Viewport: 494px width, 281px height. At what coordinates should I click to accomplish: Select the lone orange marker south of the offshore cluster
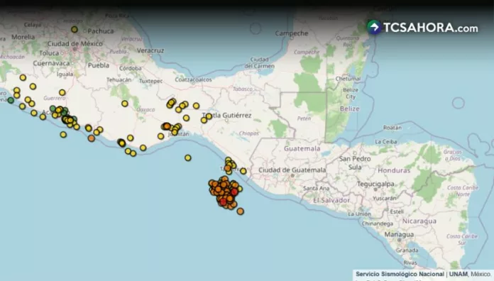pyautogui.click(x=241, y=211)
